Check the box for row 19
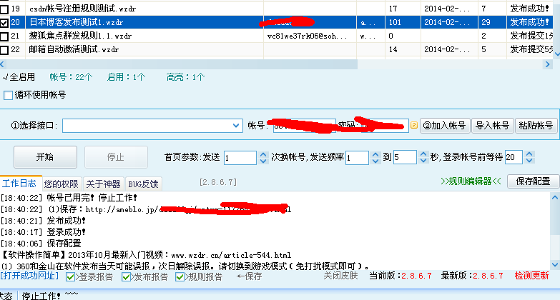560x300 pixels. (x=4, y=9)
